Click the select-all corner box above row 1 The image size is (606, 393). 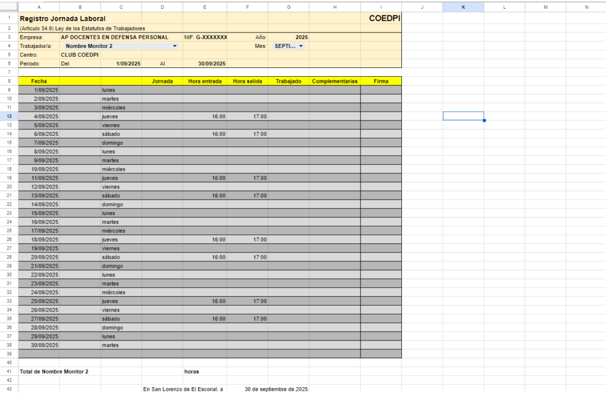click(9, 7)
